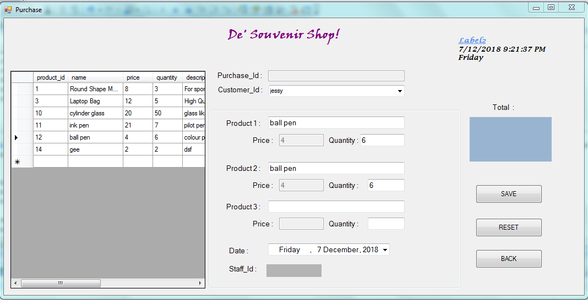Select the Laptop Bag cell
Viewport: 588px width, 300px height.
pos(95,101)
